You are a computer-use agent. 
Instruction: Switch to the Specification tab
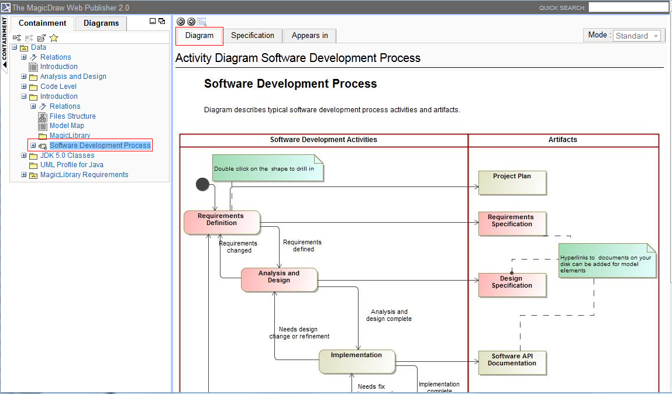[x=252, y=36]
